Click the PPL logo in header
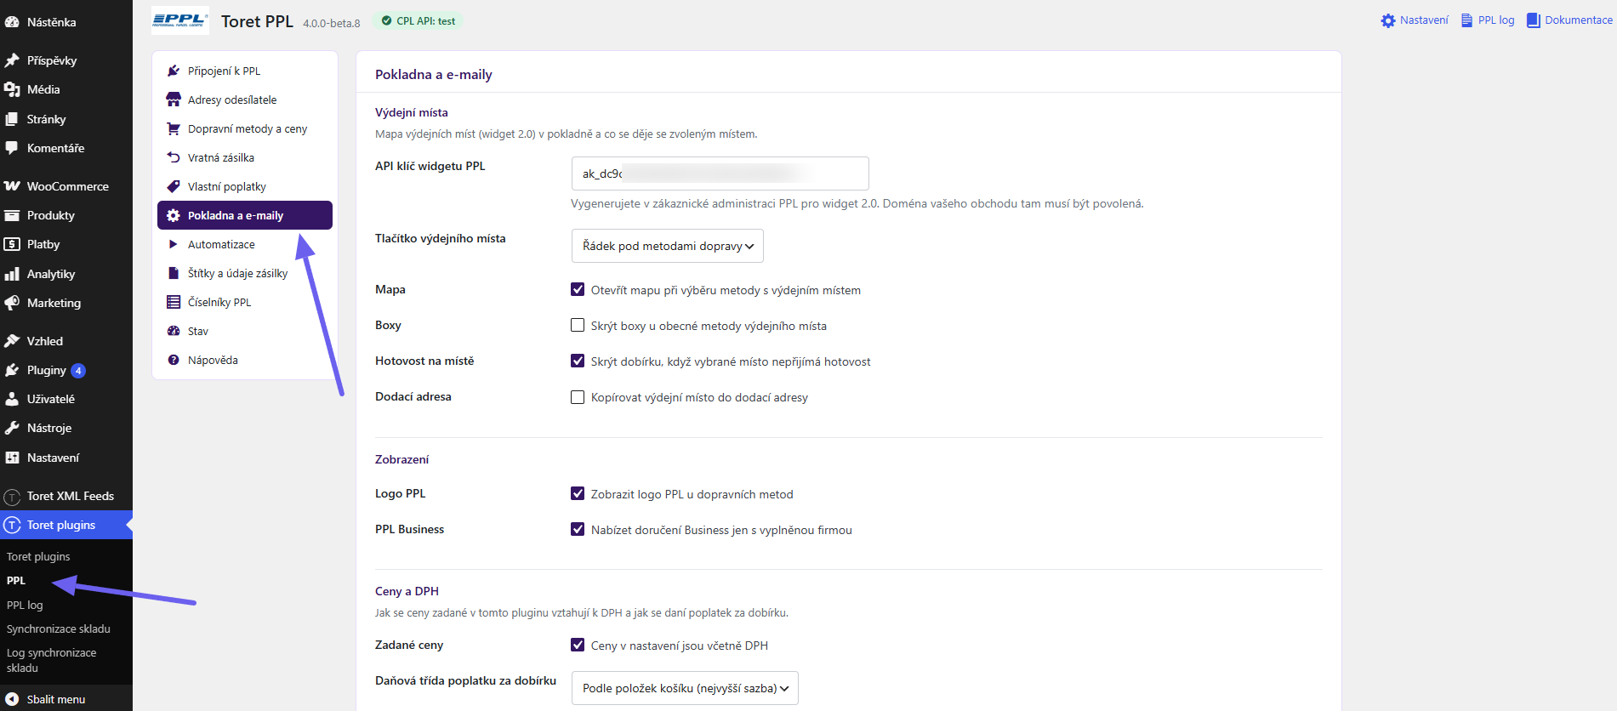1617x711 pixels. pyautogui.click(x=180, y=20)
